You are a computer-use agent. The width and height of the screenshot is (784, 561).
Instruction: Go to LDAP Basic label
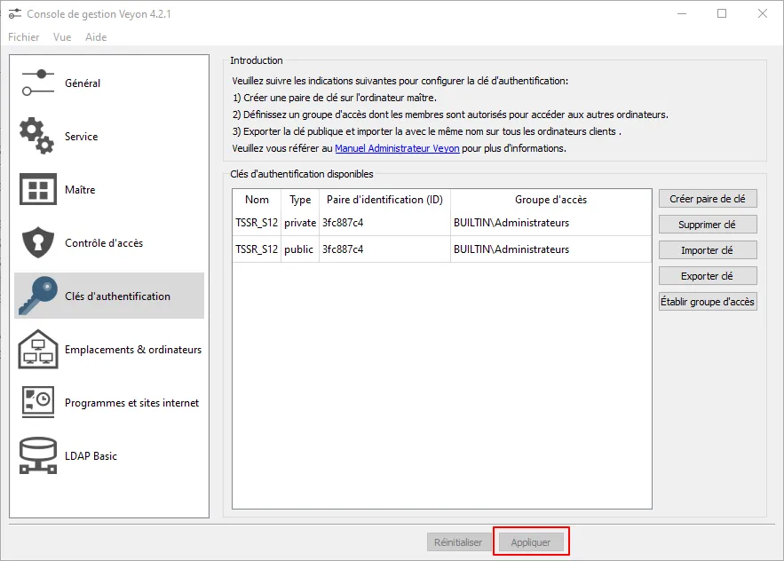(x=91, y=456)
